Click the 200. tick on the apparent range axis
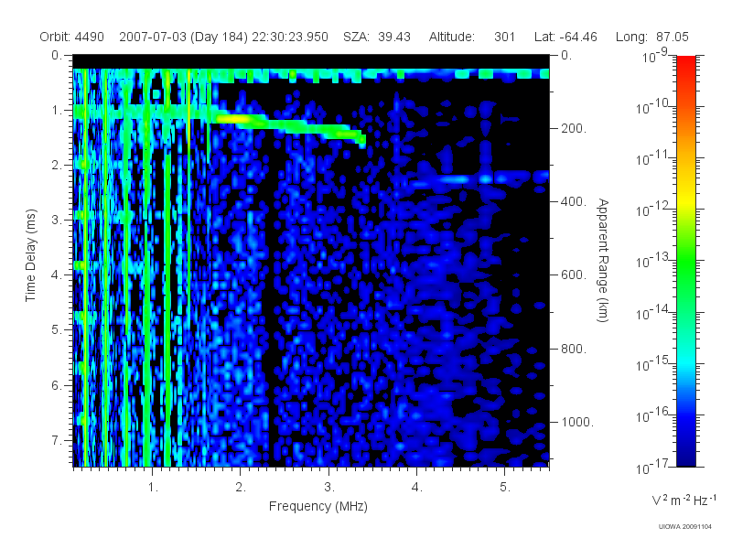Viewport: 732px width, 549px height. [574, 128]
